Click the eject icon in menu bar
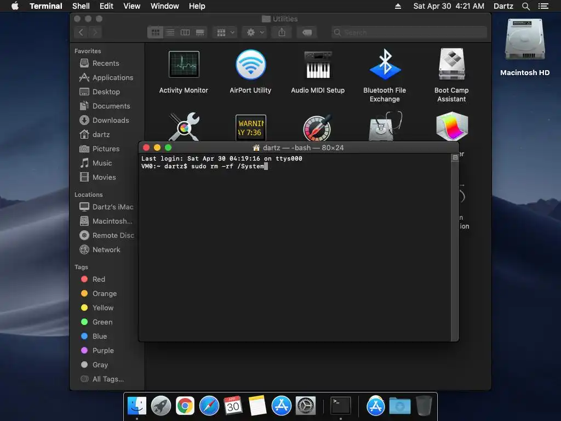Screen dimensions: 561x421 [x=398, y=6]
